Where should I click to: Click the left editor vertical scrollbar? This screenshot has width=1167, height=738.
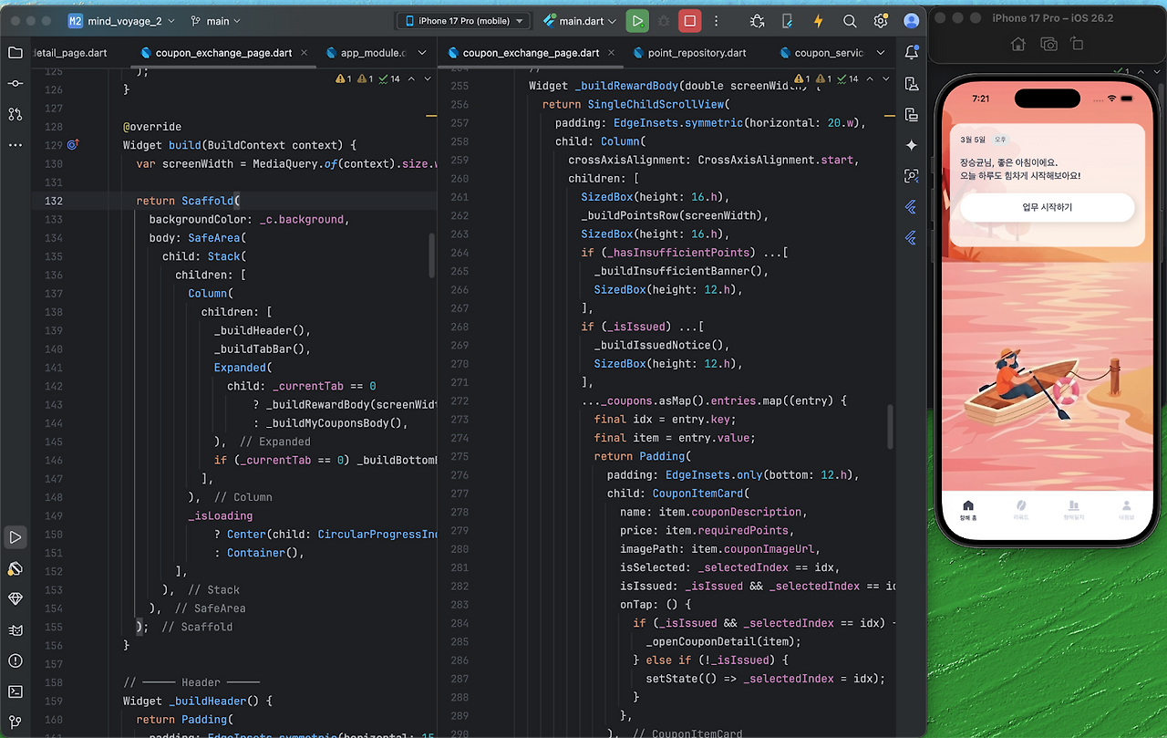(x=433, y=255)
